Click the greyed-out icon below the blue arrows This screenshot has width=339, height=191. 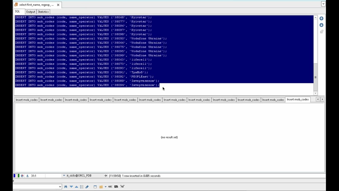pos(321,31)
